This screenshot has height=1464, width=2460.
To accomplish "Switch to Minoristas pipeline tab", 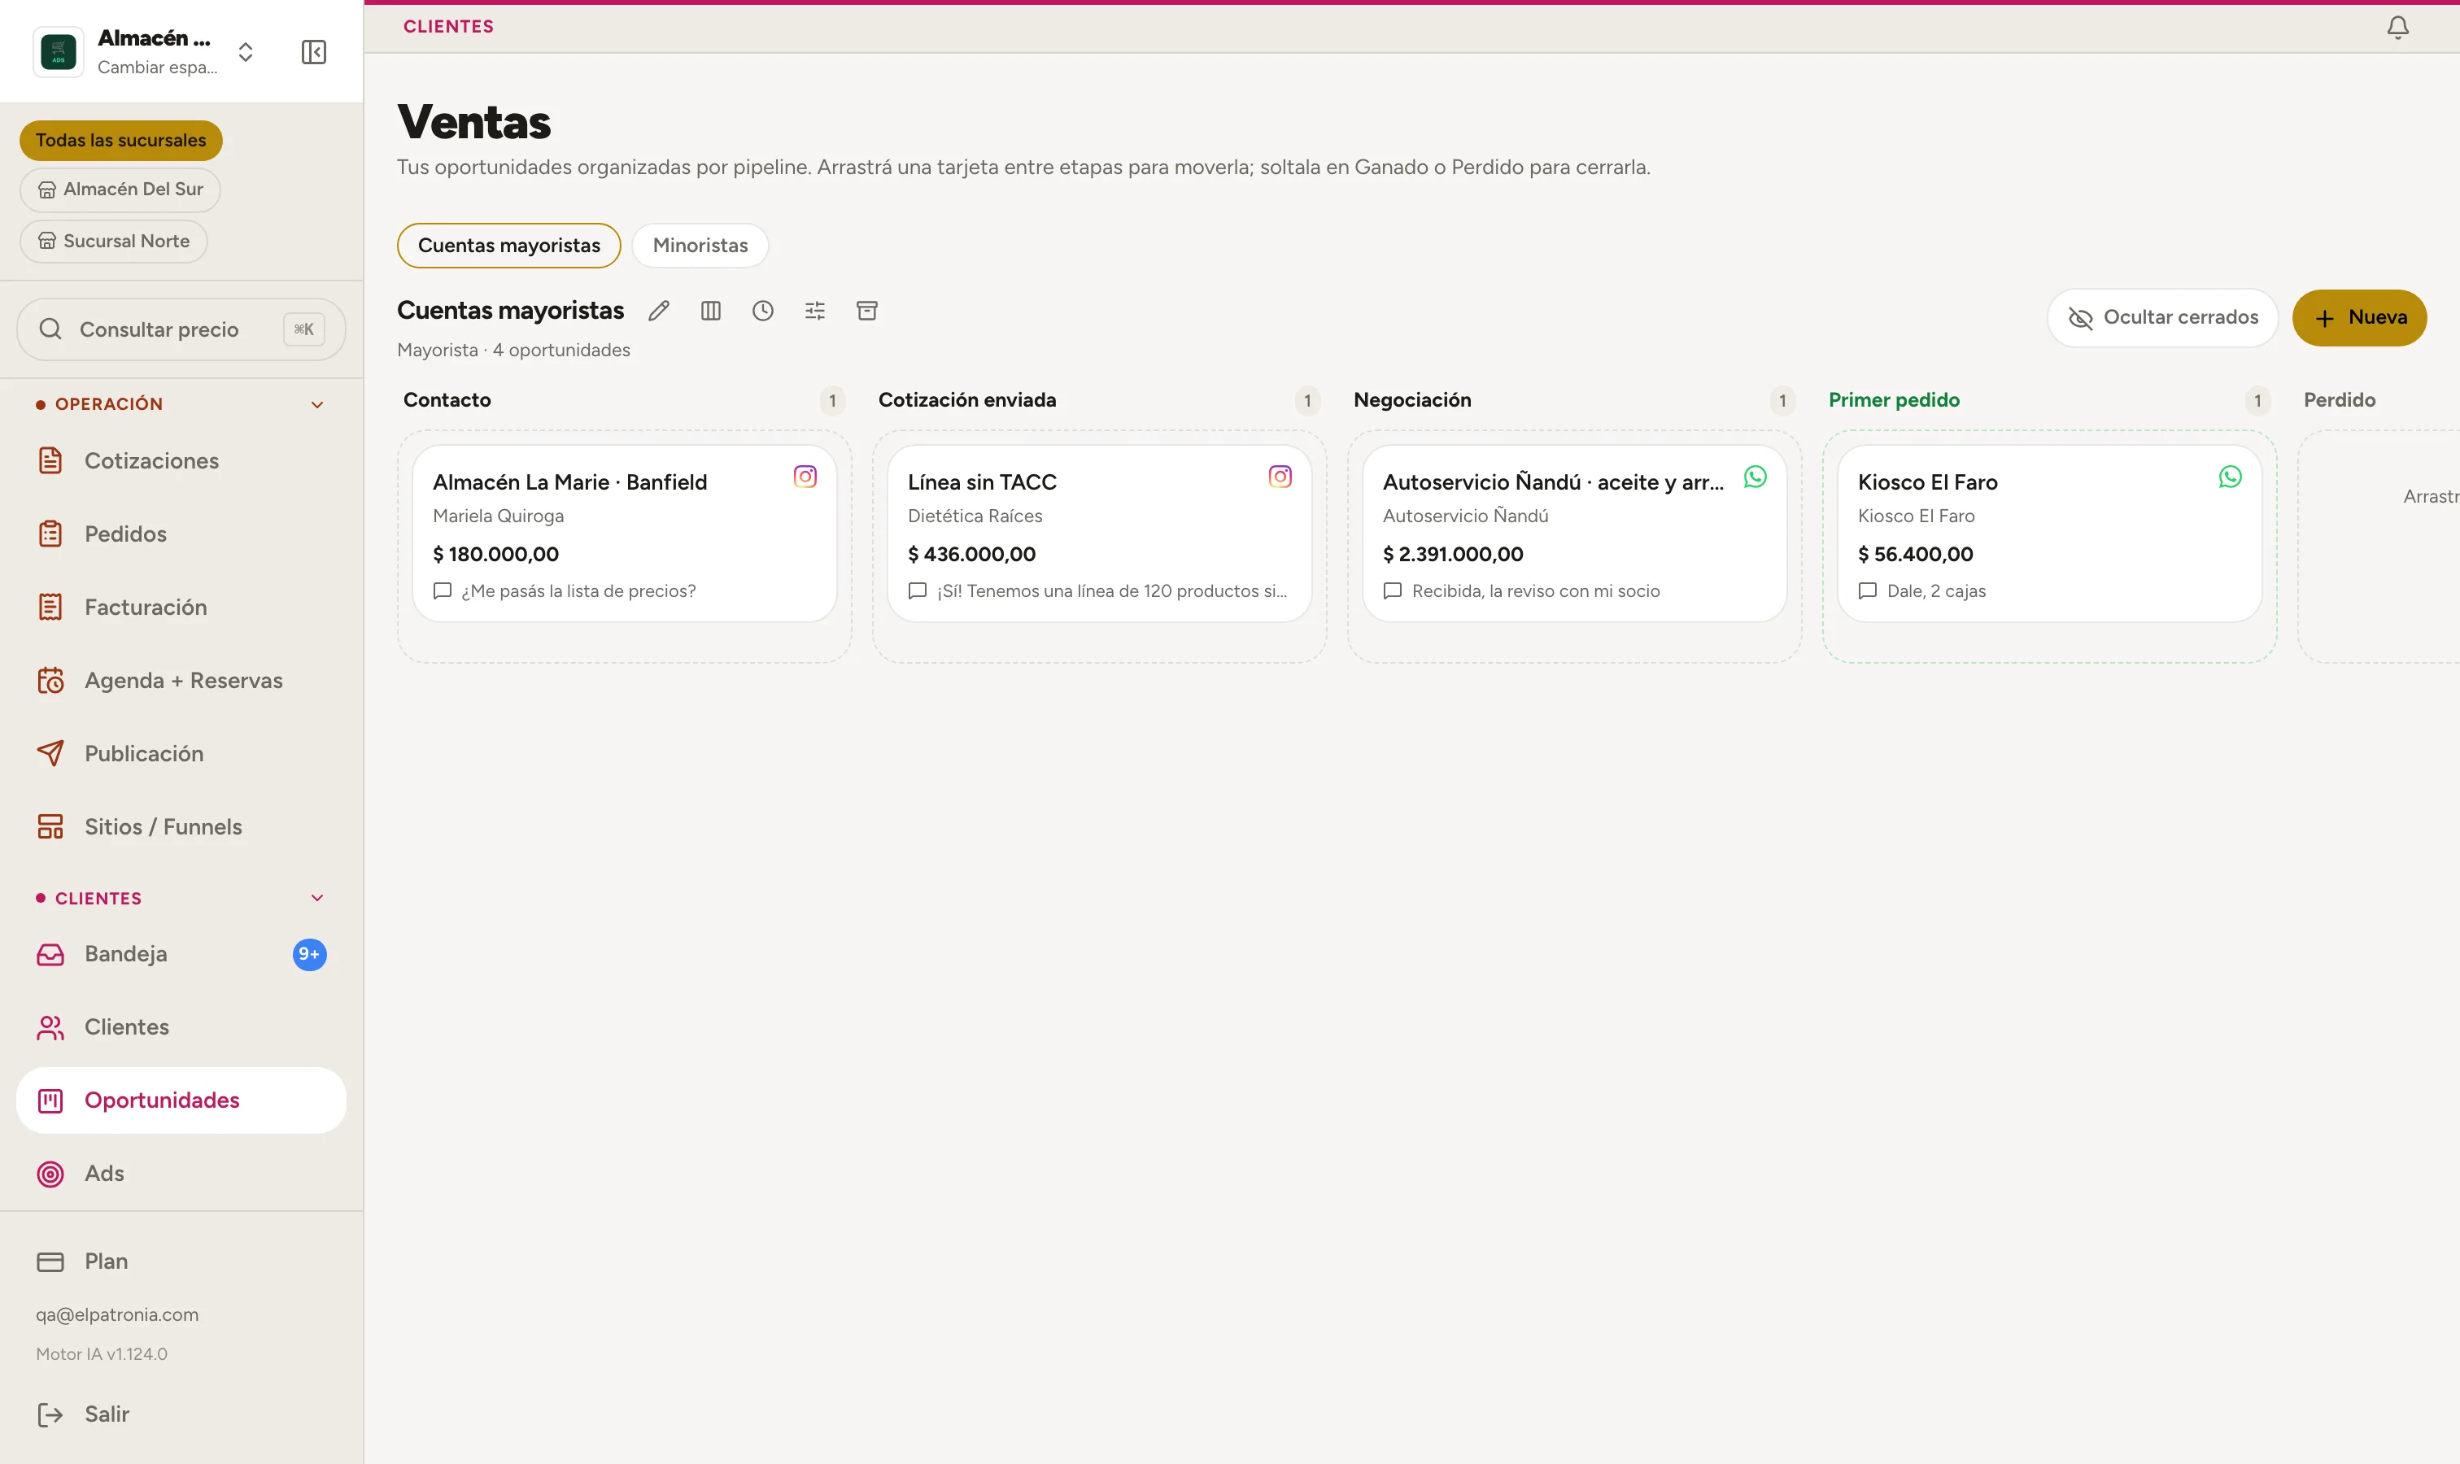I will click(x=700, y=246).
